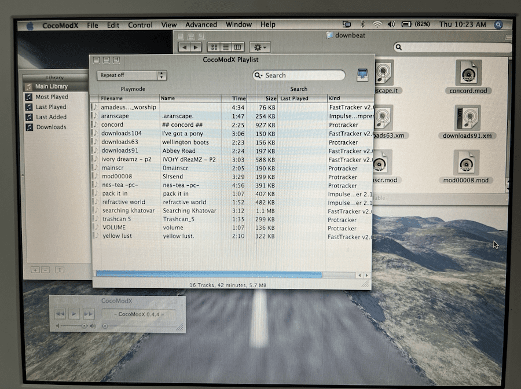Skip to next track in CocoModX player

(89, 314)
